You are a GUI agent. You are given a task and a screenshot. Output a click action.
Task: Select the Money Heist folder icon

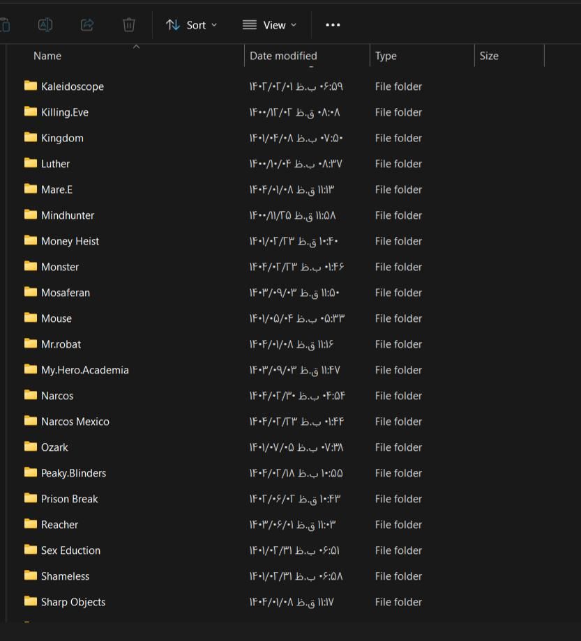31,240
